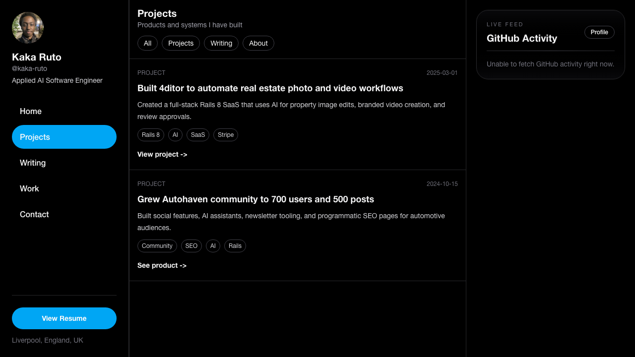
Task: Click the Kaka Ruto profile avatar
Action: click(x=27, y=27)
